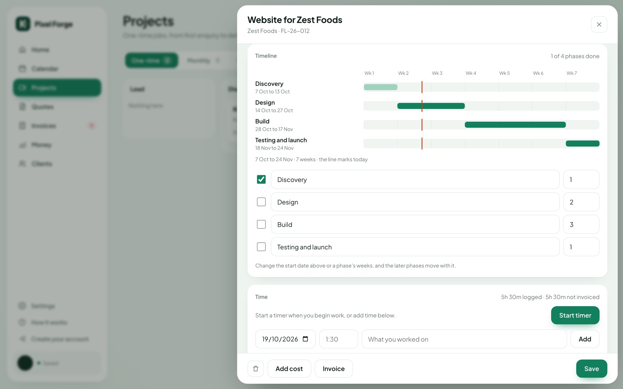Click the Discovery weeks field showing 1

tap(581, 179)
